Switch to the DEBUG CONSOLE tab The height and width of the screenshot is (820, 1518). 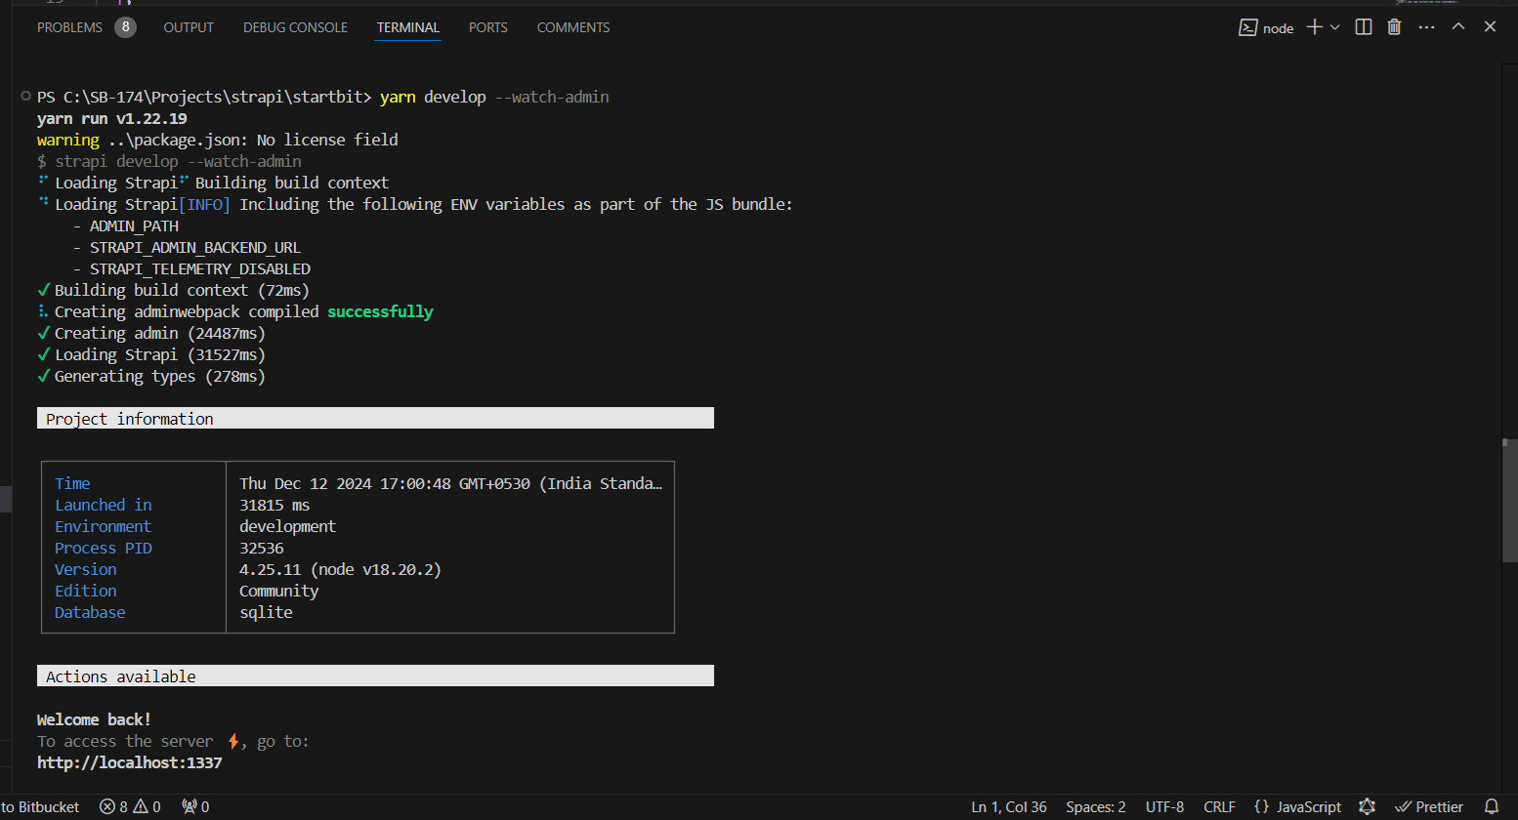[x=295, y=27]
